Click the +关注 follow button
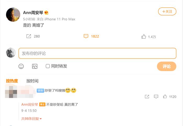Image resolution: width=183 pixels, height=126 pixels. click(167, 12)
